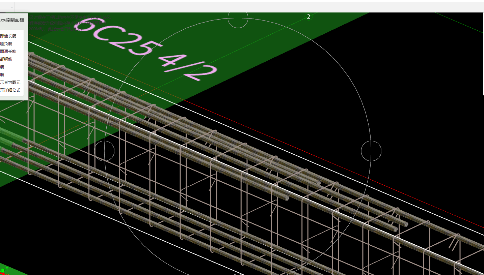Toggle the 座负筋 rebar display option
The height and width of the screenshot is (275, 484).
[6, 44]
